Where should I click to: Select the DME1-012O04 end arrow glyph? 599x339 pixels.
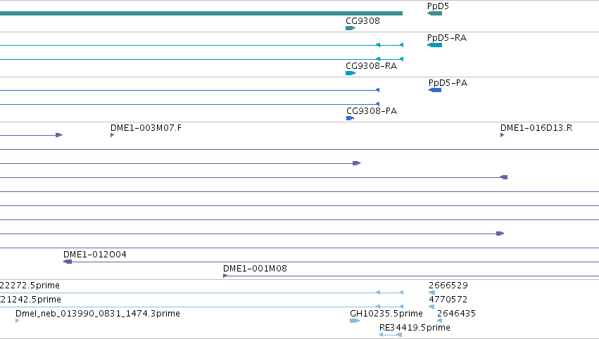pos(68,262)
